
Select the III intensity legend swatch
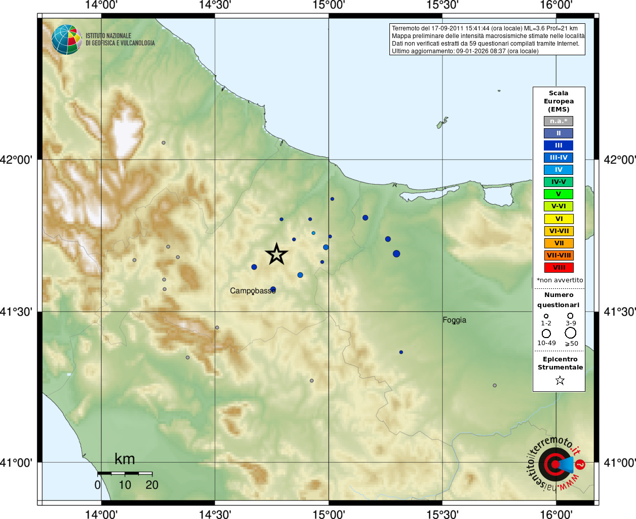[559, 145]
